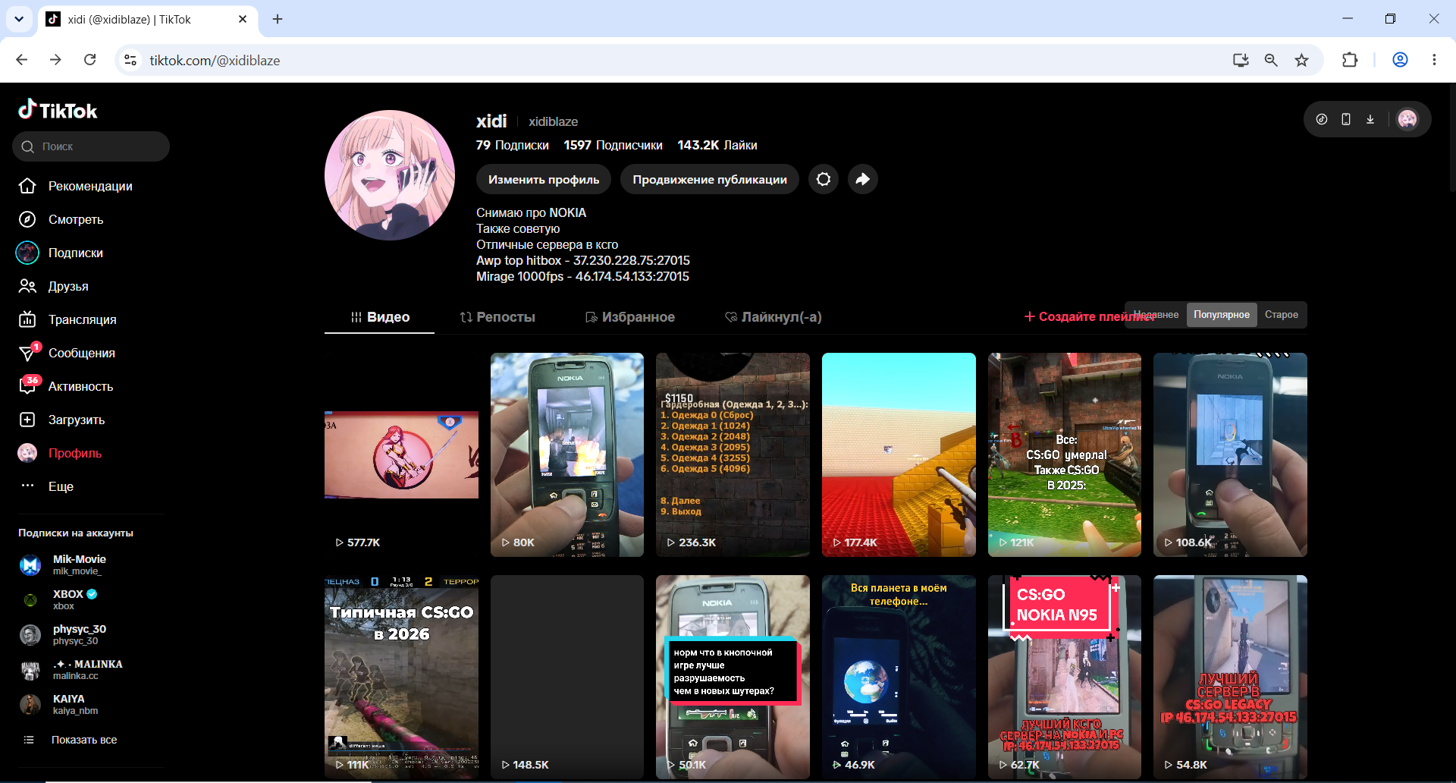Open the video with 577.7K views
This screenshot has height=783, width=1456.
(x=401, y=454)
